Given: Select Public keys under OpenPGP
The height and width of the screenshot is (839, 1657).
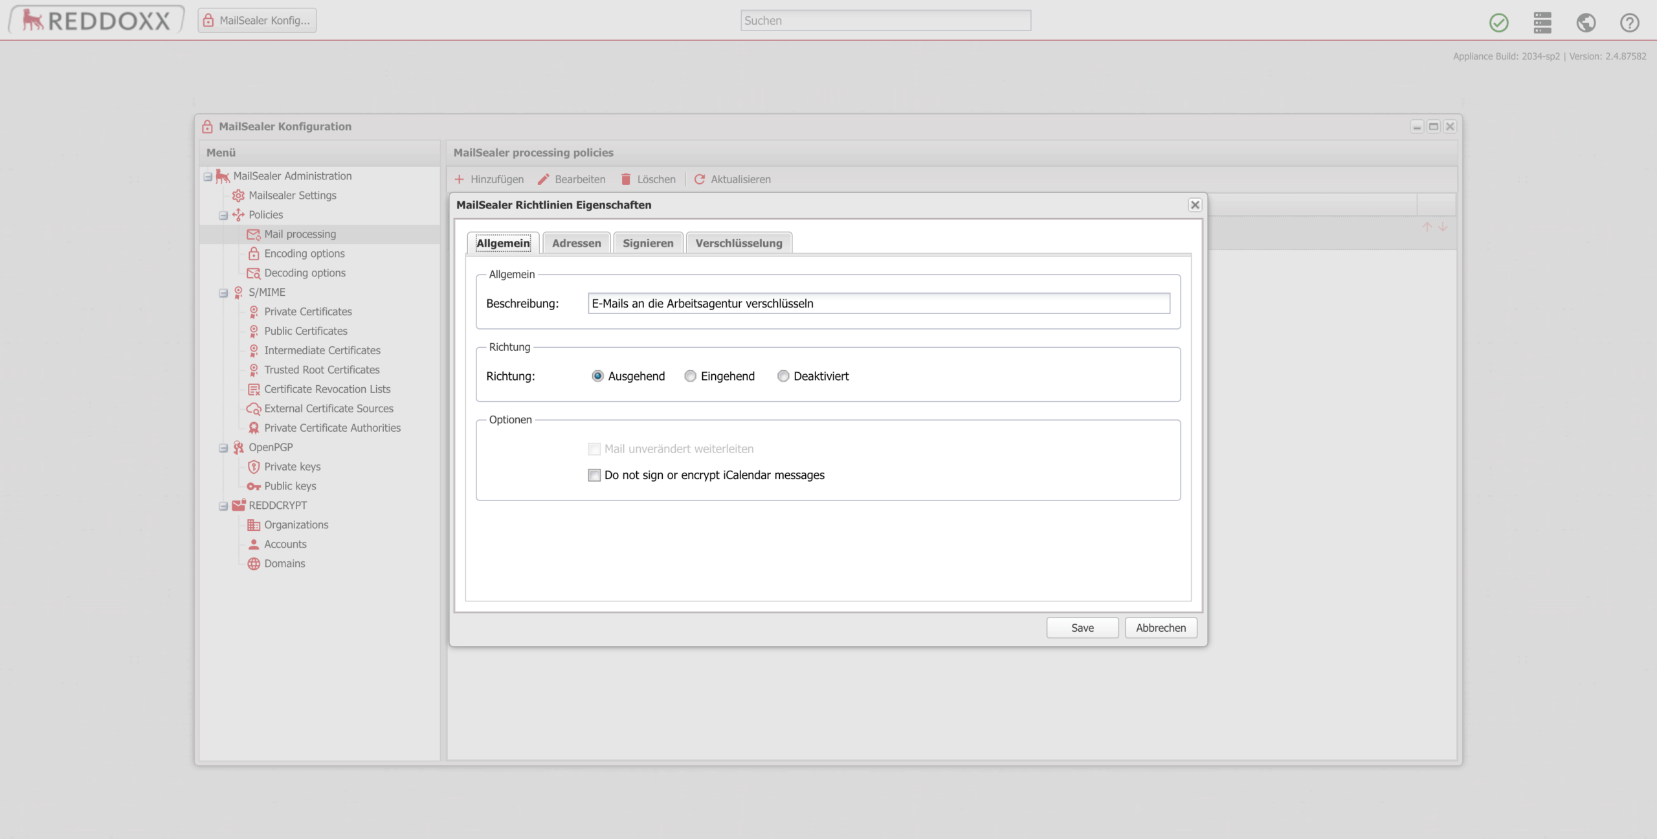Looking at the screenshot, I should pos(290,486).
